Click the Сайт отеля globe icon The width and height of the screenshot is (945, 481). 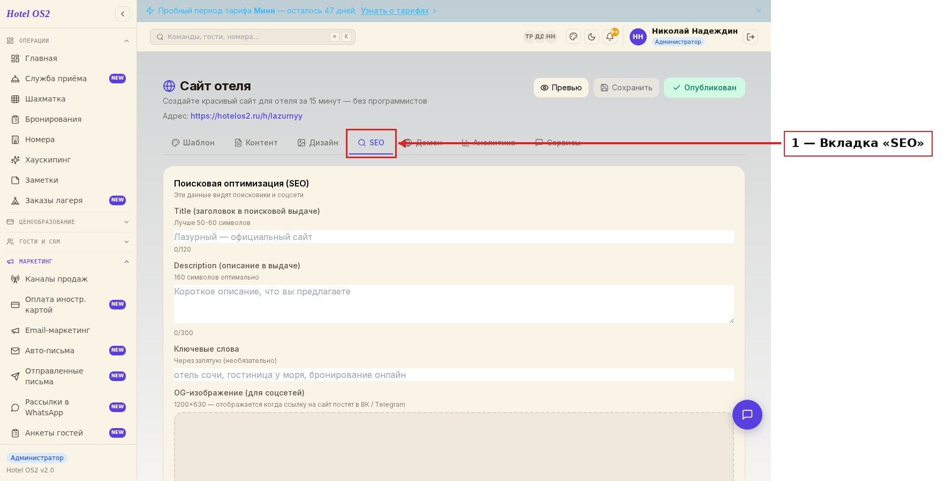click(x=169, y=86)
